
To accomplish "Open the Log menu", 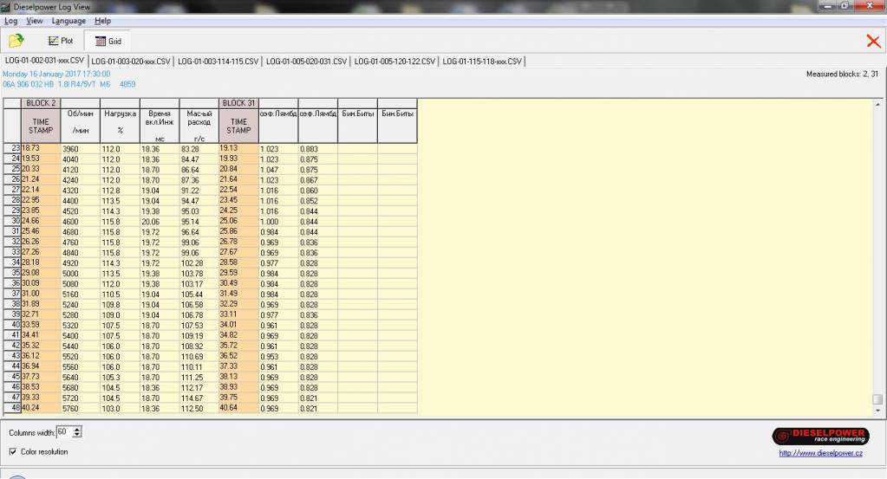I will tap(11, 21).
